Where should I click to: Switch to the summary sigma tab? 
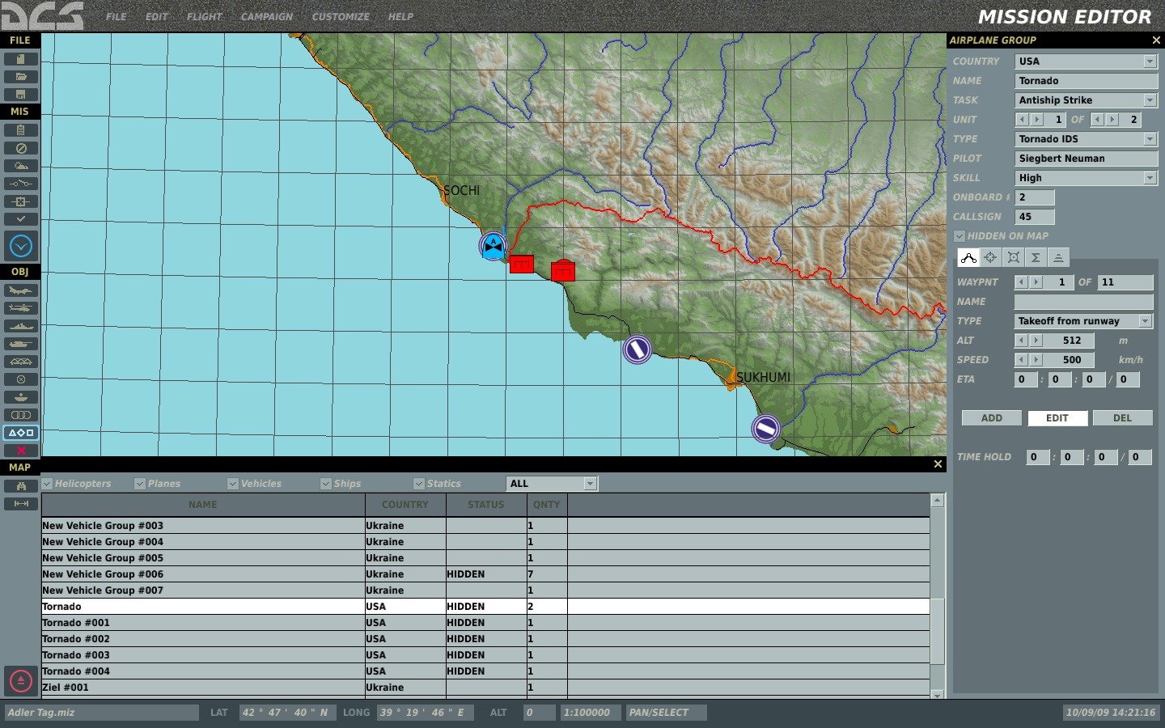1036,257
